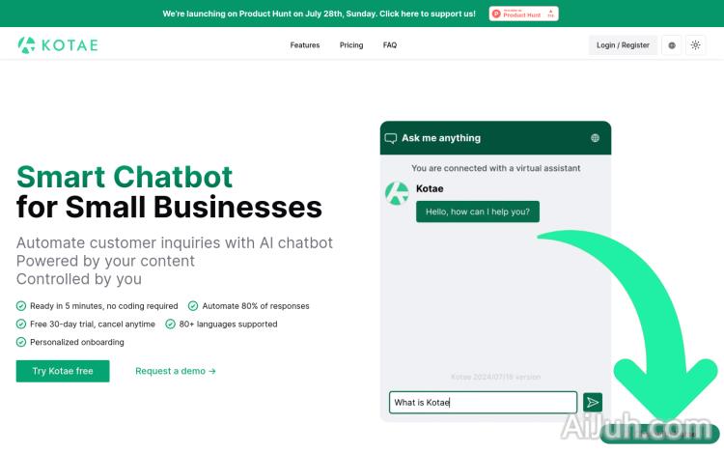Click the 'Hello, how can I help you?' message
The image size is (724, 452).
tap(478, 212)
